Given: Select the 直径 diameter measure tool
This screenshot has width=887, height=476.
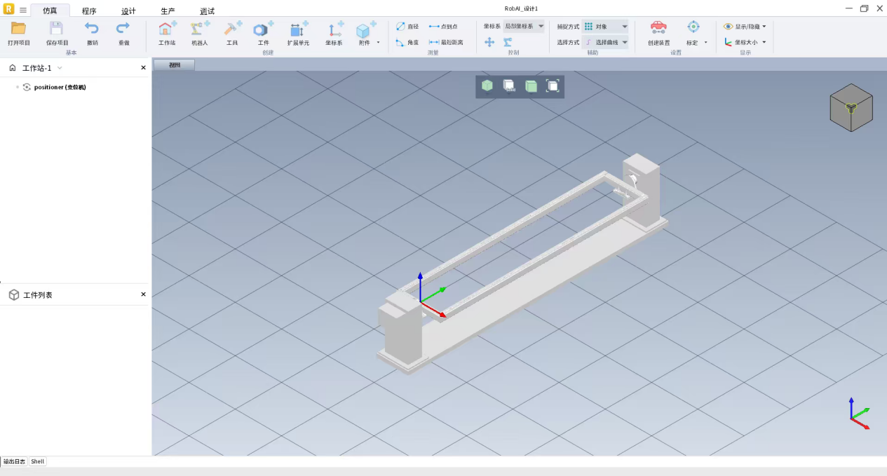Looking at the screenshot, I should pyautogui.click(x=407, y=27).
